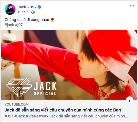Viewport: 138px width, 122px height.
Task: Open the link info "i" icon
Action: coord(130,100)
